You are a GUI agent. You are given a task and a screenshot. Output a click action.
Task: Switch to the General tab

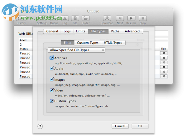pyautogui.click(x=52, y=31)
